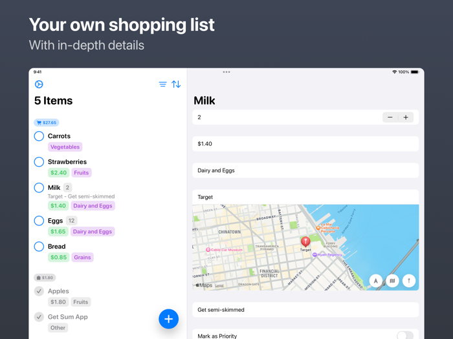Decrease quantity with the minus button
This screenshot has width=453, height=339.
pos(390,118)
